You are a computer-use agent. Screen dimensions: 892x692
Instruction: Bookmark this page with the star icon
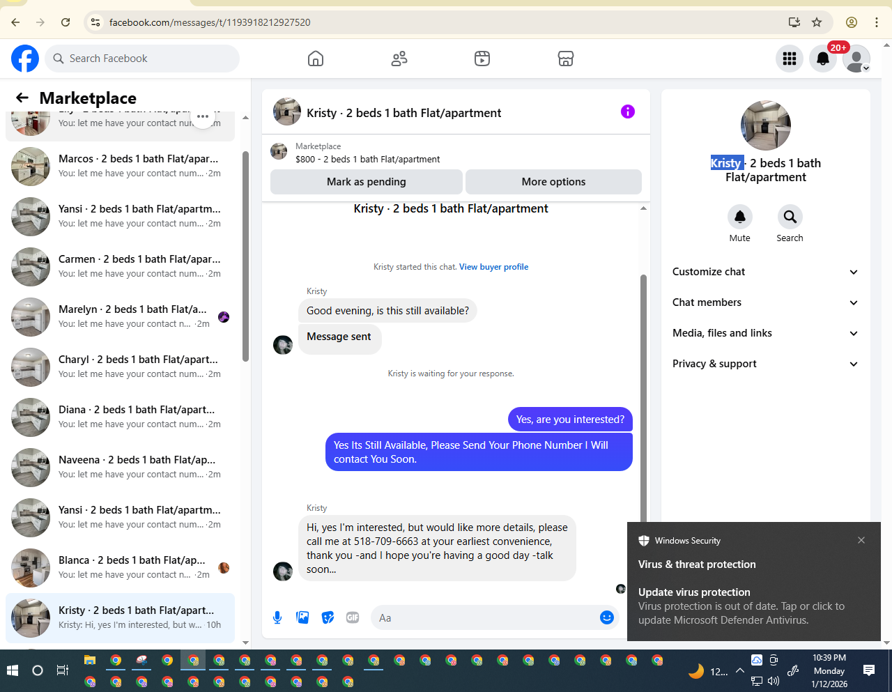point(817,22)
